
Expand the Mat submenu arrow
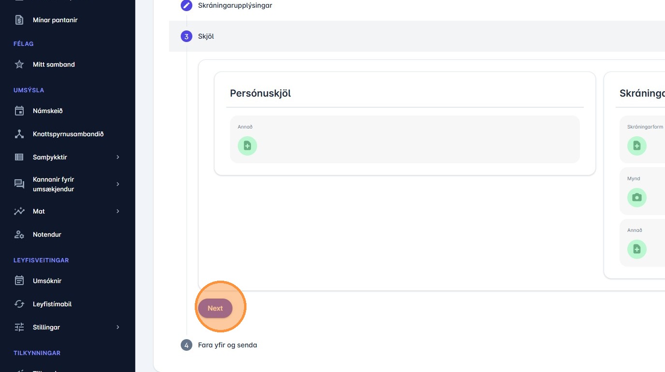click(117, 211)
